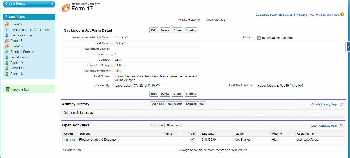Jump to the Activity History section link
The height and width of the screenshot is (158, 350).
(187, 20)
